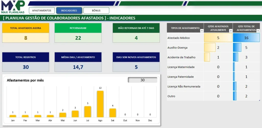Select Média Dias / Afastamento header
Viewport: 262px width, 128px height.
pyautogui.click(x=78, y=57)
